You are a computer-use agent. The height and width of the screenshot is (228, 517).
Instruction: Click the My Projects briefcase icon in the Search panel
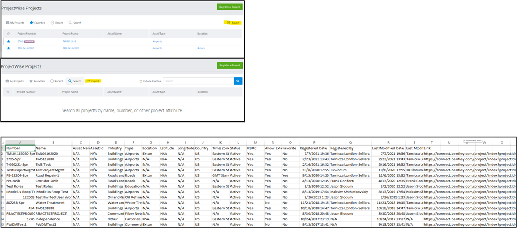8,81
